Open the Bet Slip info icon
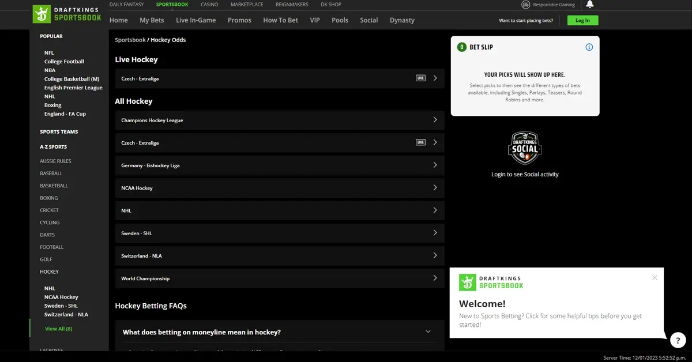692x362 pixels. (589, 47)
